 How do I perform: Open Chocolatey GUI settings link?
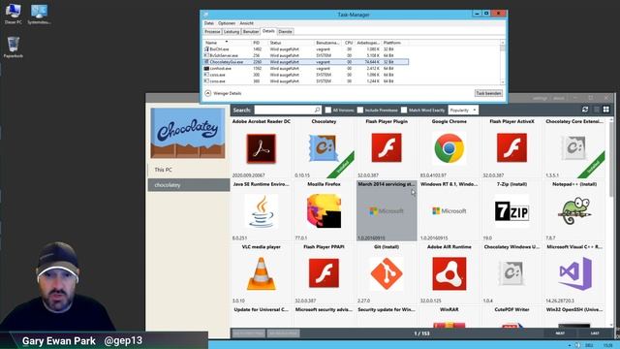(x=540, y=98)
